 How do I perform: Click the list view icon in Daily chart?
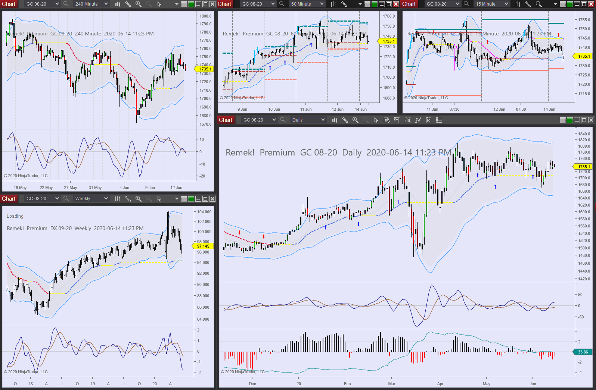(439, 120)
